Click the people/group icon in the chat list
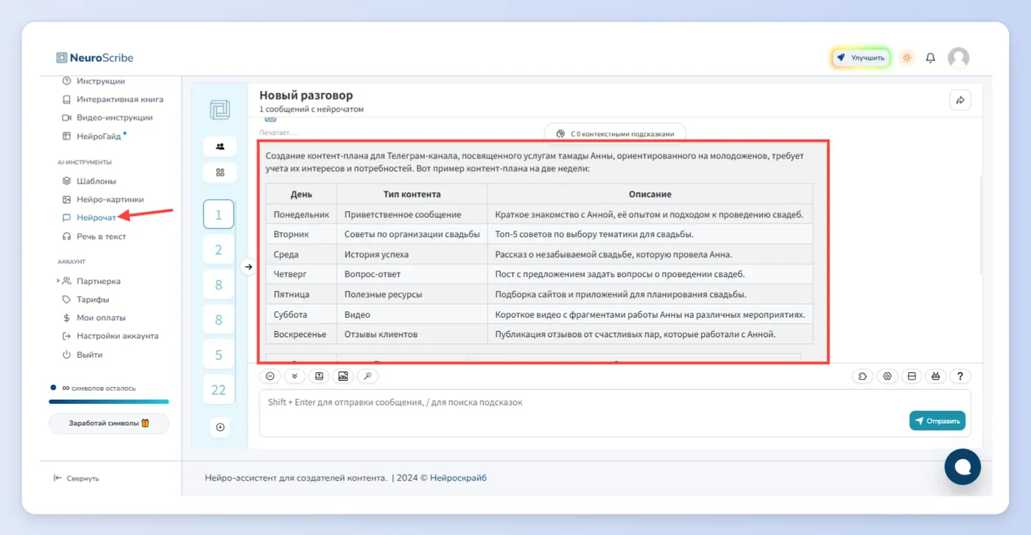The height and width of the screenshot is (535, 1031). coord(219,146)
